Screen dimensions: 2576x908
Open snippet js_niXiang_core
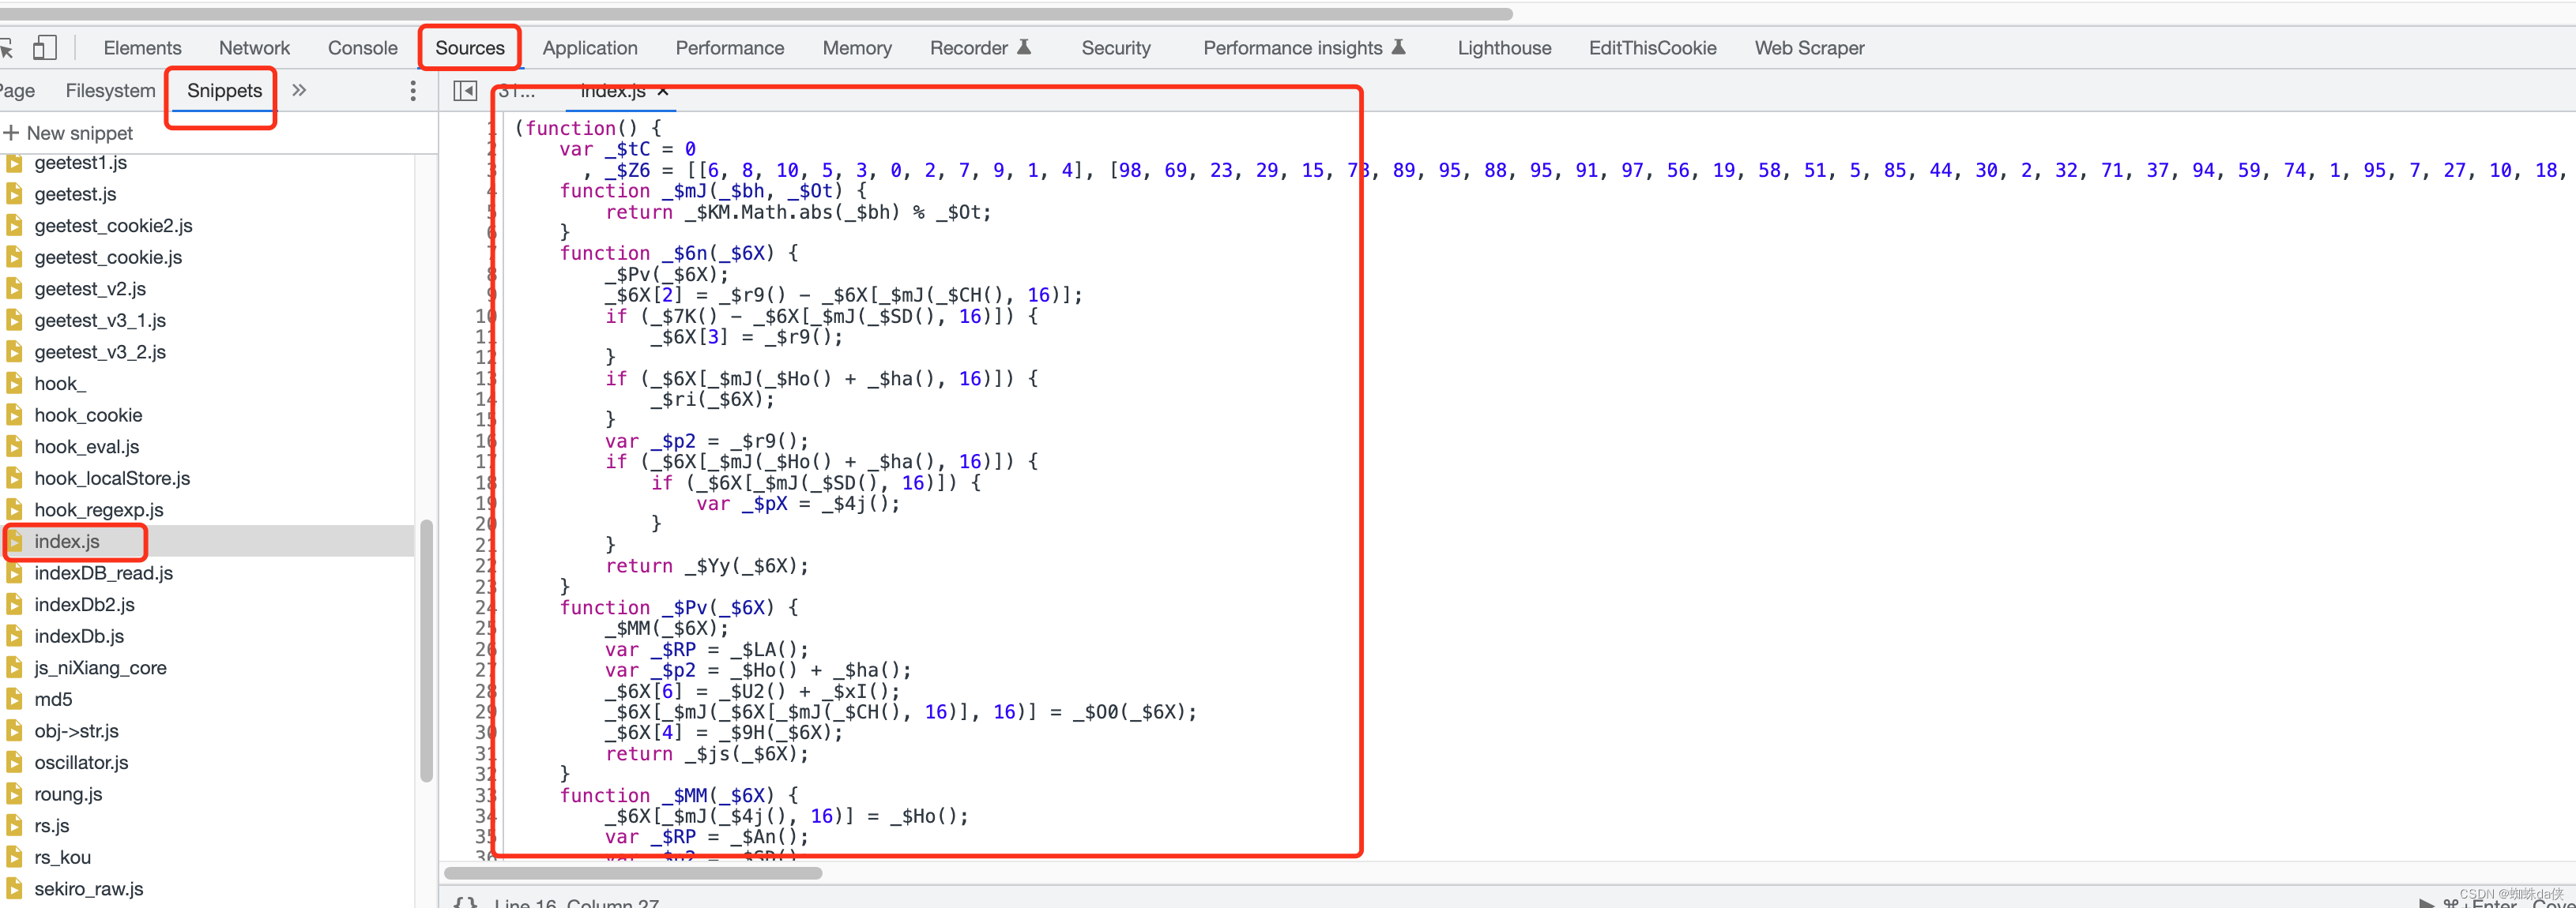[x=100, y=668]
